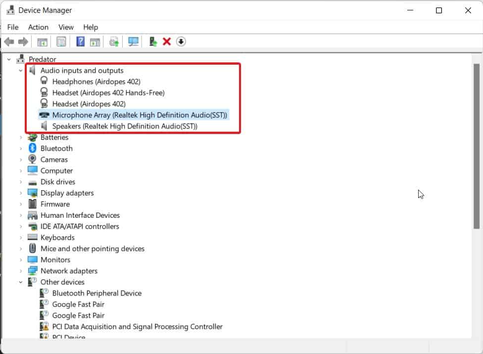Open the Help menu

pos(91,27)
